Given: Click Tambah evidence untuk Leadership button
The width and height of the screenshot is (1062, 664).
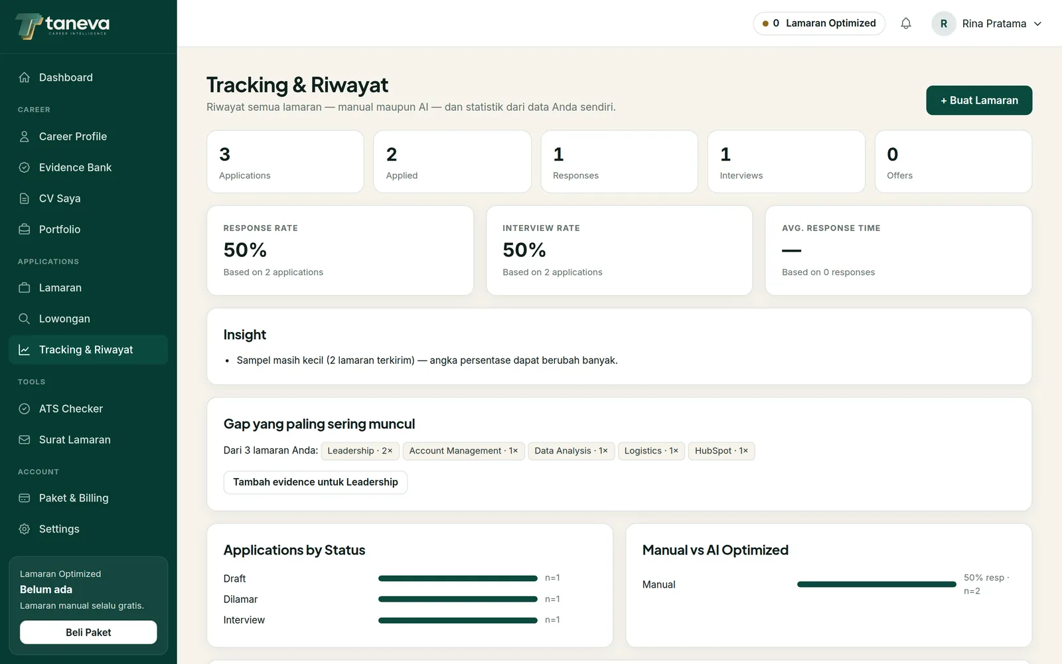Looking at the screenshot, I should point(315,482).
